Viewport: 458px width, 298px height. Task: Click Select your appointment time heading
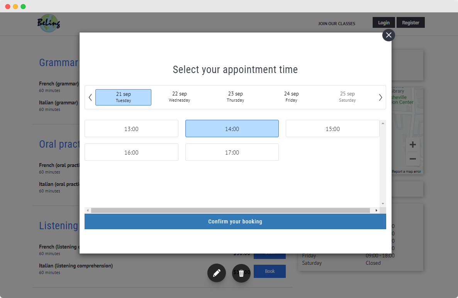point(235,70)
